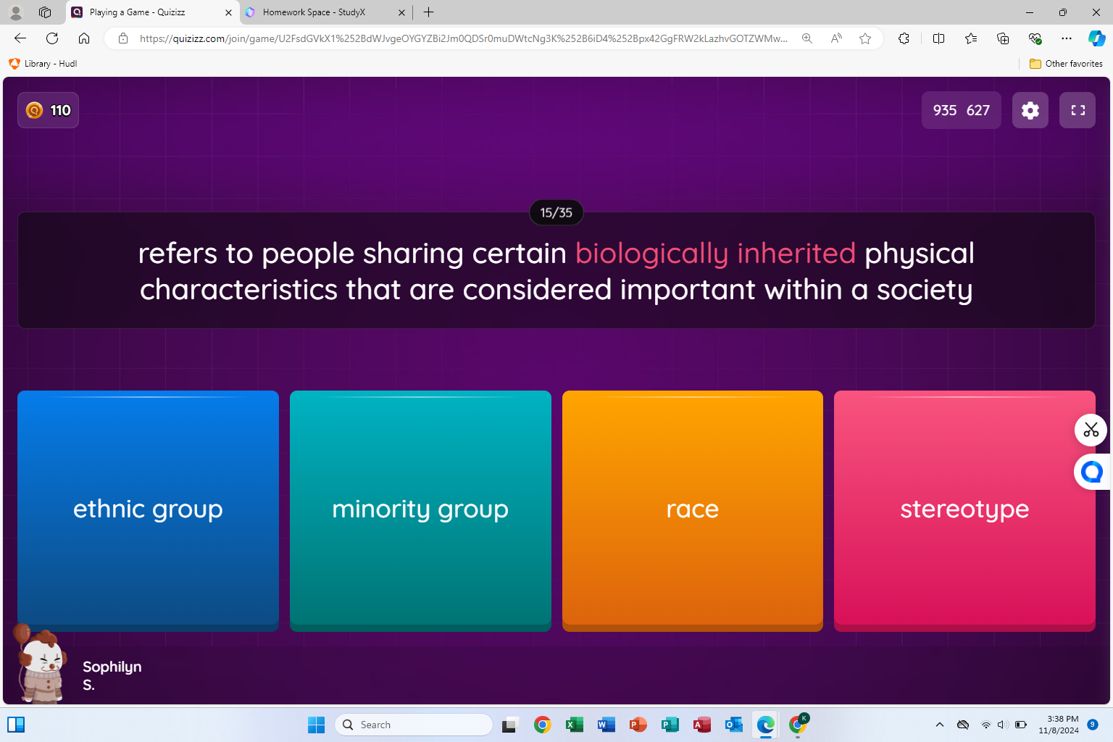Open Publisher from taskbar
This screenshot has height=742, width=1113.
coord(670,725)
